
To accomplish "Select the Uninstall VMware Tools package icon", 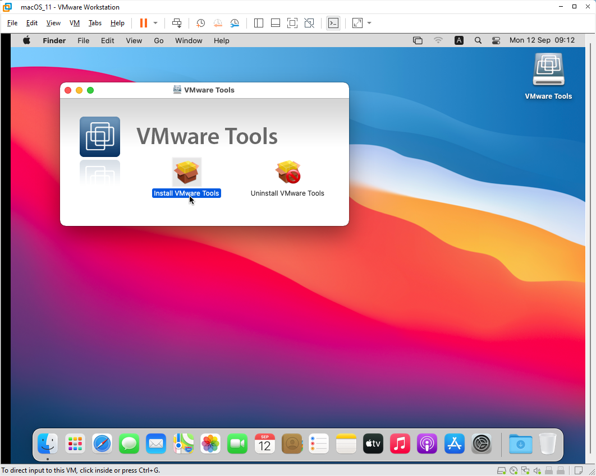I will point(288,172).
